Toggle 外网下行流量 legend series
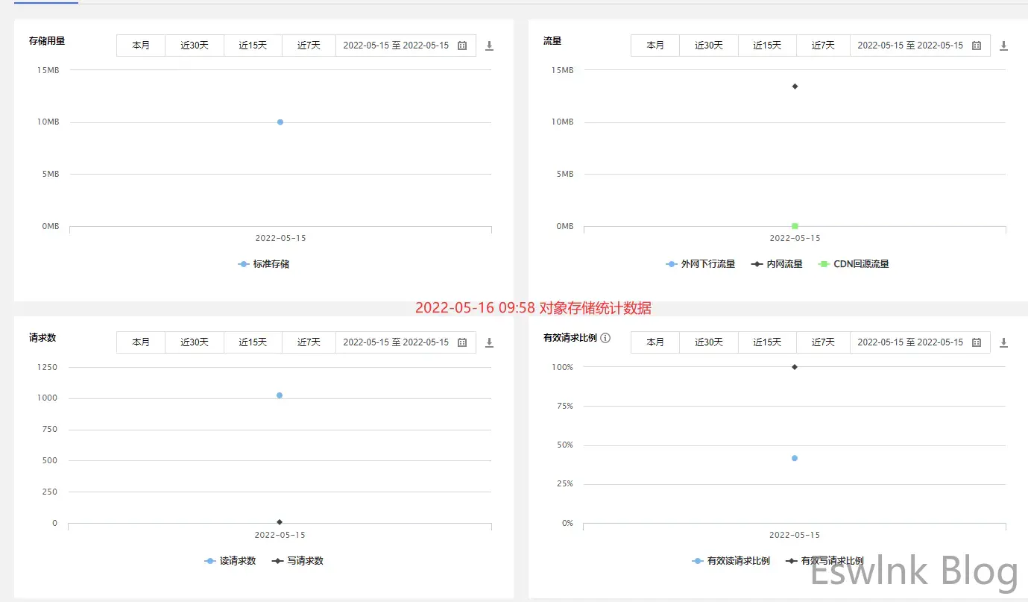 coord(701,264)
